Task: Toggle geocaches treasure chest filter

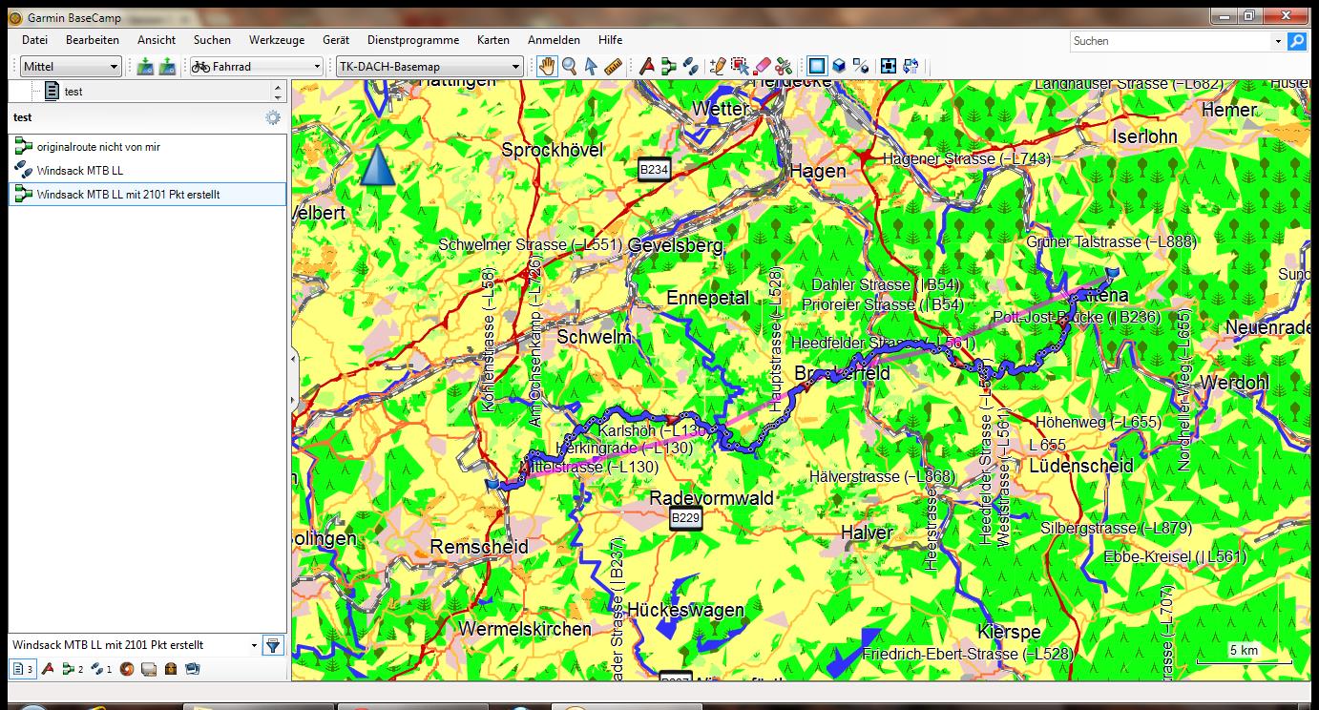Action: point(171,669)
